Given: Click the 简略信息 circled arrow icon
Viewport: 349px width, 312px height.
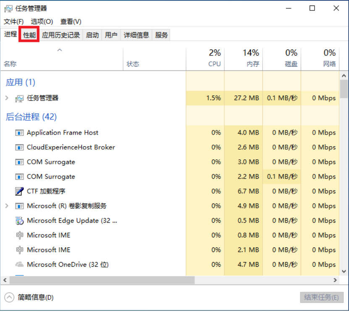Looking at the screenshot, I should click(9, 297).
